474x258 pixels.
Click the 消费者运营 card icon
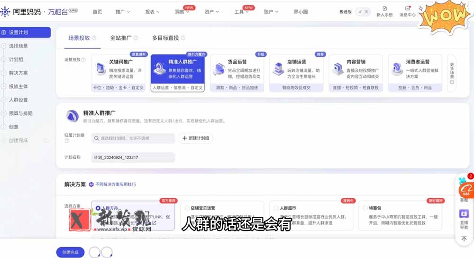pos(397,69)
